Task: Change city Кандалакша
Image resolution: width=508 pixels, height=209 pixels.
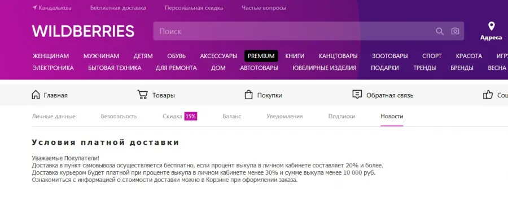Action: pos(55,8)
